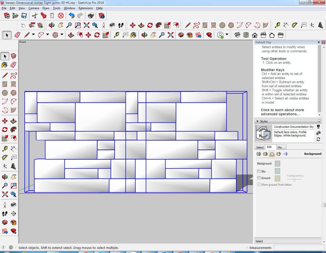Click inside the Measurements input box
This screenshot has width=326, height=253.
pyautogui.click(x=298, y=248)
